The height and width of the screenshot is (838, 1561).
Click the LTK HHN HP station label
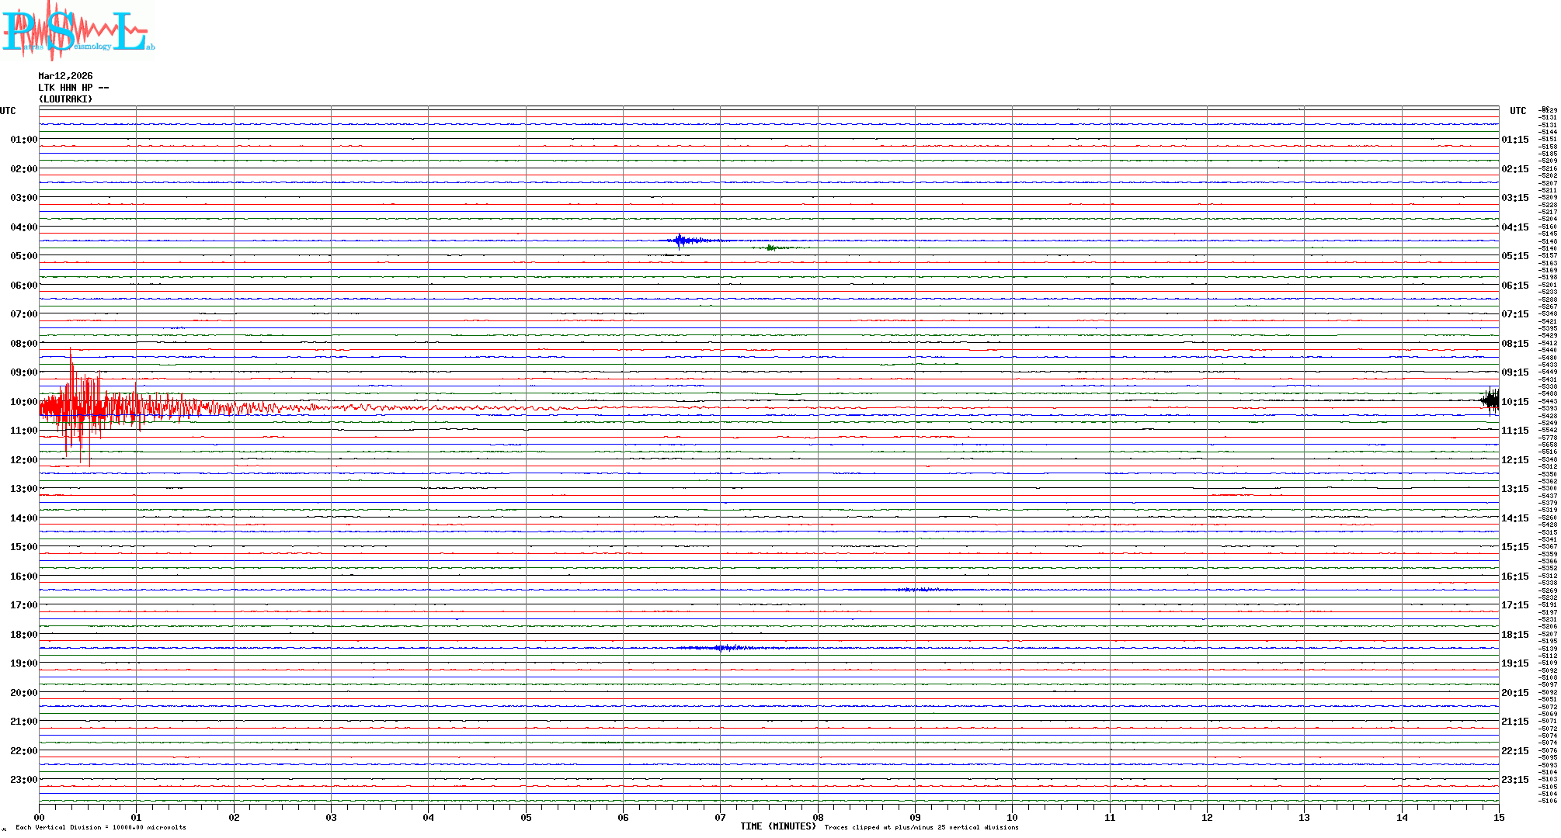pyautogui.click(x=73, y=88)
